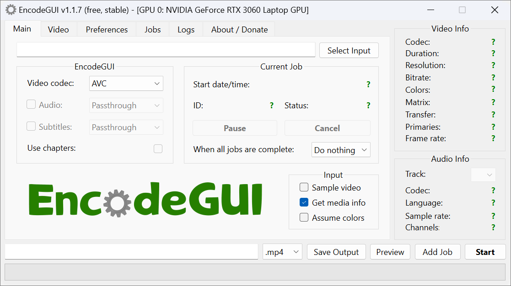511x286 pixels.
Task: Enable the Subtitles checkbox
Action: 31,126
